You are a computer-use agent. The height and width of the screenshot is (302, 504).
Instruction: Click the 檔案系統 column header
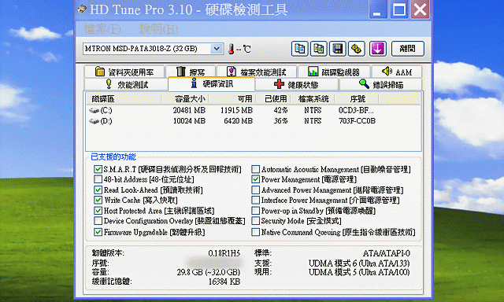coord(313,99)
